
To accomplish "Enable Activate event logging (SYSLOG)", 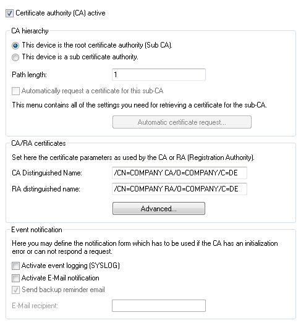I will pyautogui.click(x=15, y=266).
